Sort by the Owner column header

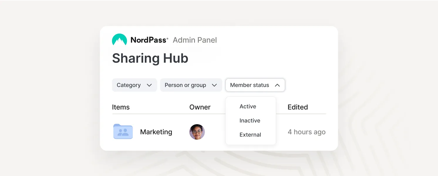tap(200, 107)
